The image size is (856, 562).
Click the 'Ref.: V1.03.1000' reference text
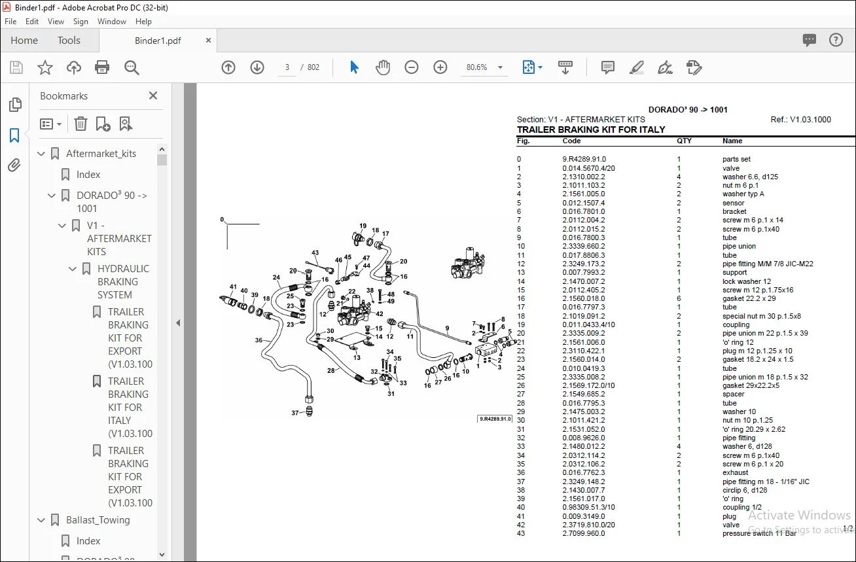tap(801, 120)
